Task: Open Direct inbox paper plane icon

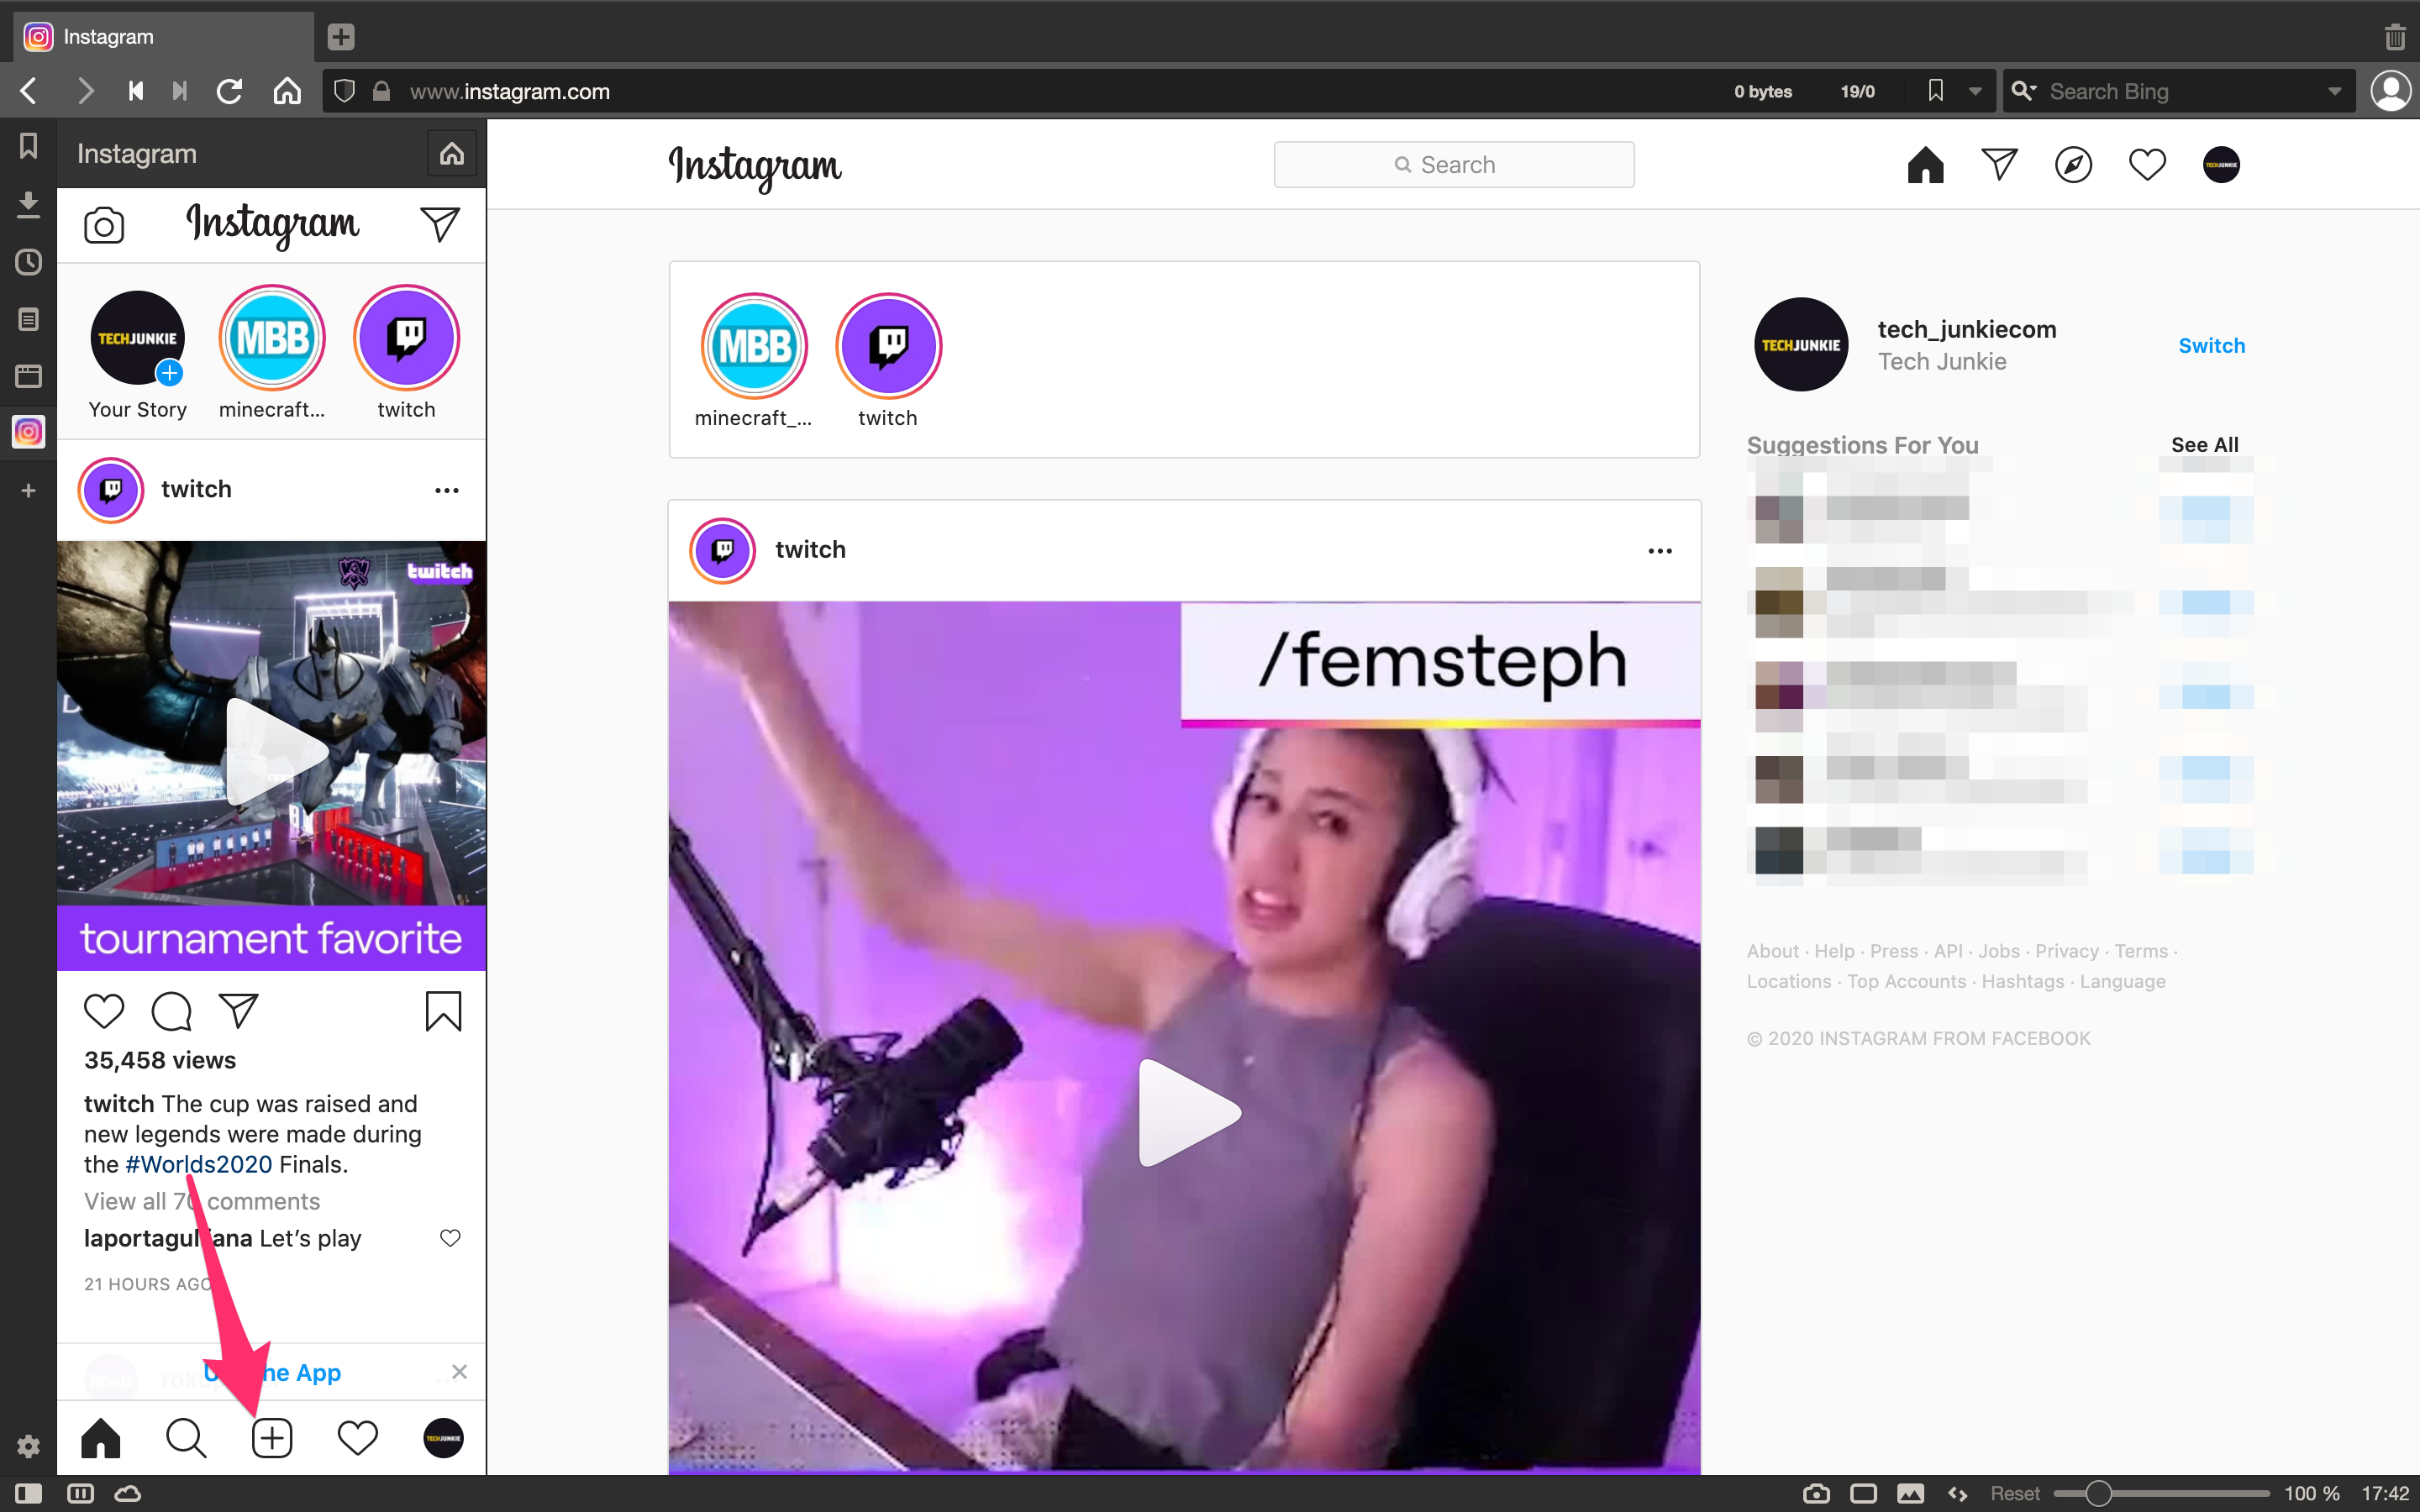Action: point(1999,164)
